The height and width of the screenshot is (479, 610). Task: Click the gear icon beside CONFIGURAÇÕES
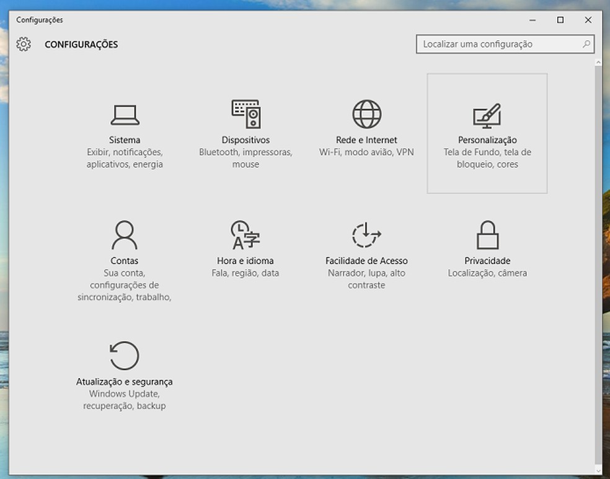(24, 44)
